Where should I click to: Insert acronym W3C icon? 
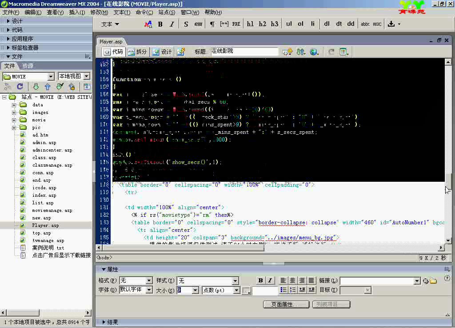coord(377,24)
